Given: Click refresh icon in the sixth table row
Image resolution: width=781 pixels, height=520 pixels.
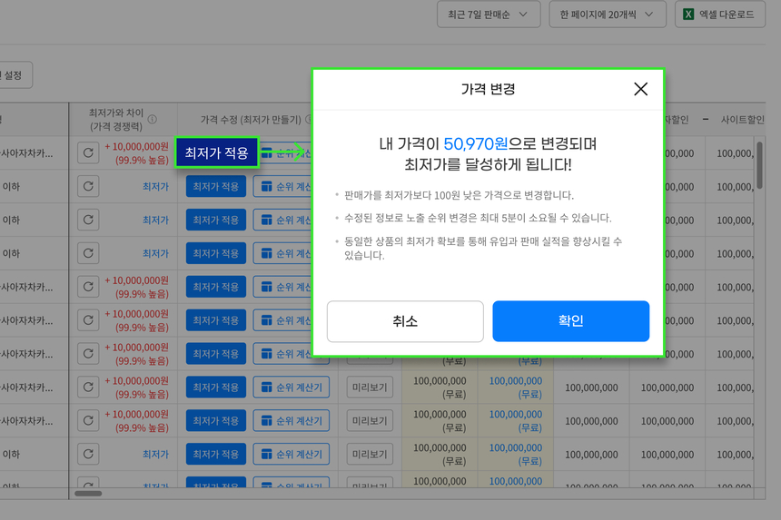Looking at the screenshot, I should point(88,320).
